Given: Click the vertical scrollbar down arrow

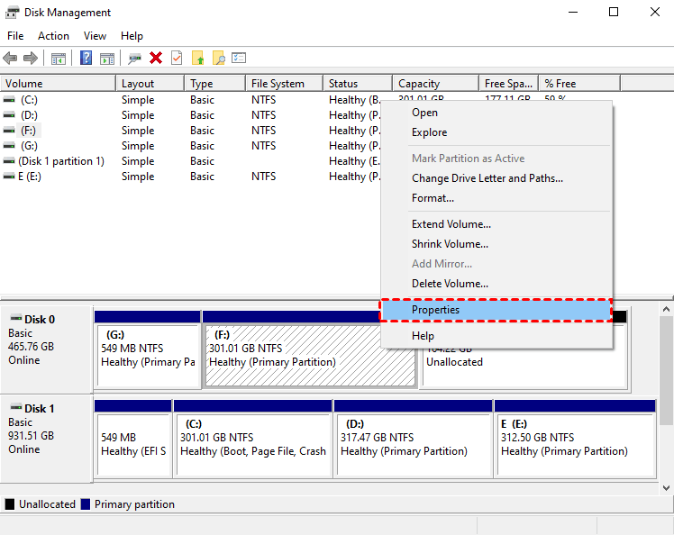Looking at the screenshot, I should pos(666,487).
